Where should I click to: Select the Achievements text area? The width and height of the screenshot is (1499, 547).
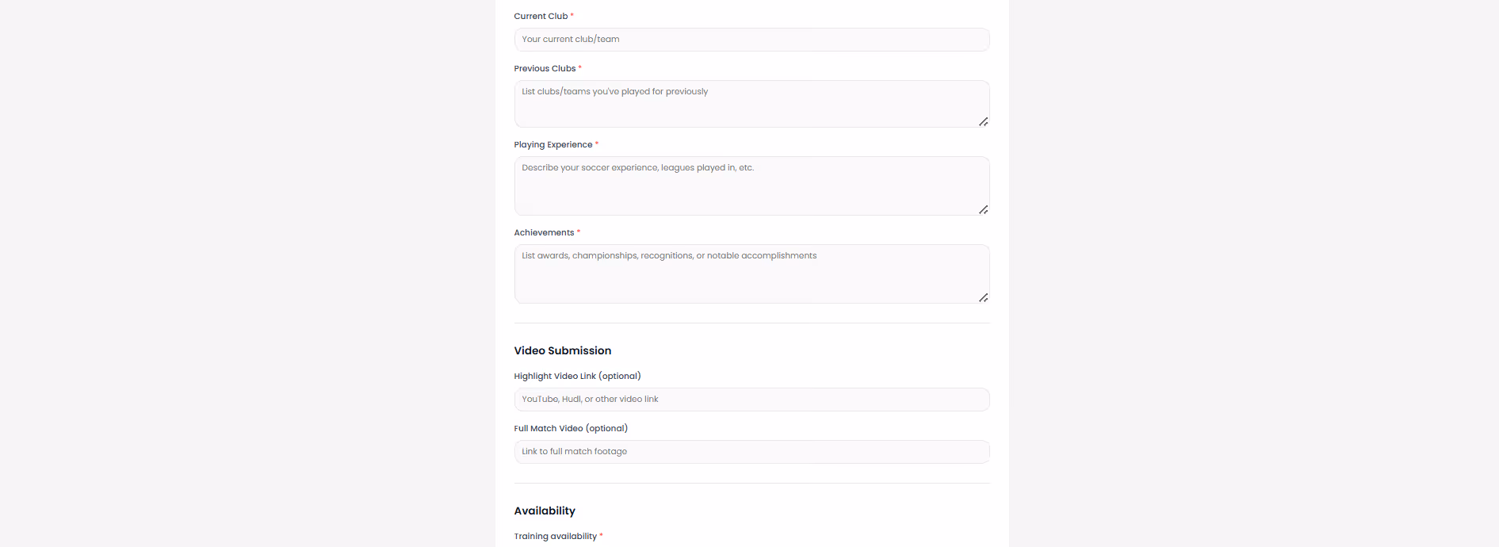[x=751, y=273]
